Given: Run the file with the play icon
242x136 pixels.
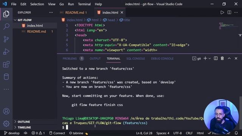Looking at the screenshot, I should click(x=222, y=12).
